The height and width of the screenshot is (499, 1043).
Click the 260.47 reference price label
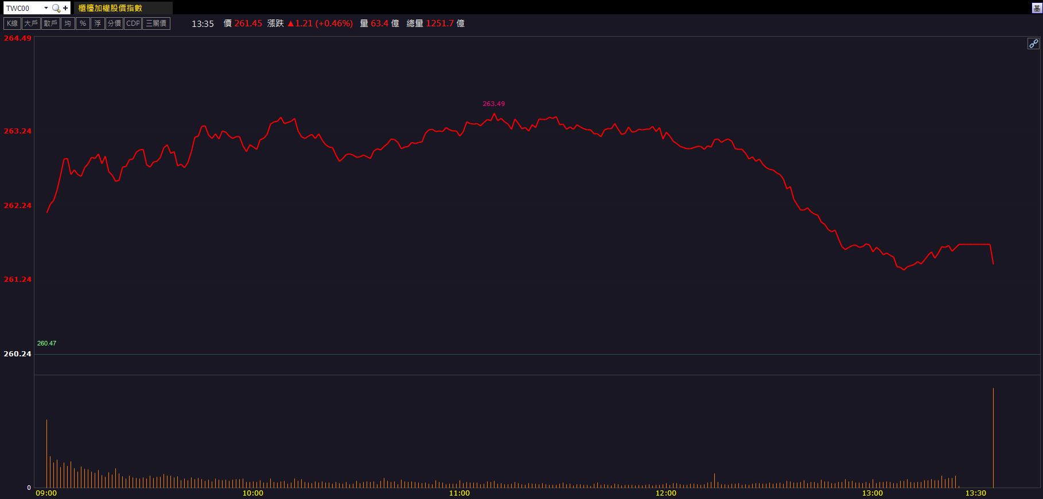coord(46,343)
